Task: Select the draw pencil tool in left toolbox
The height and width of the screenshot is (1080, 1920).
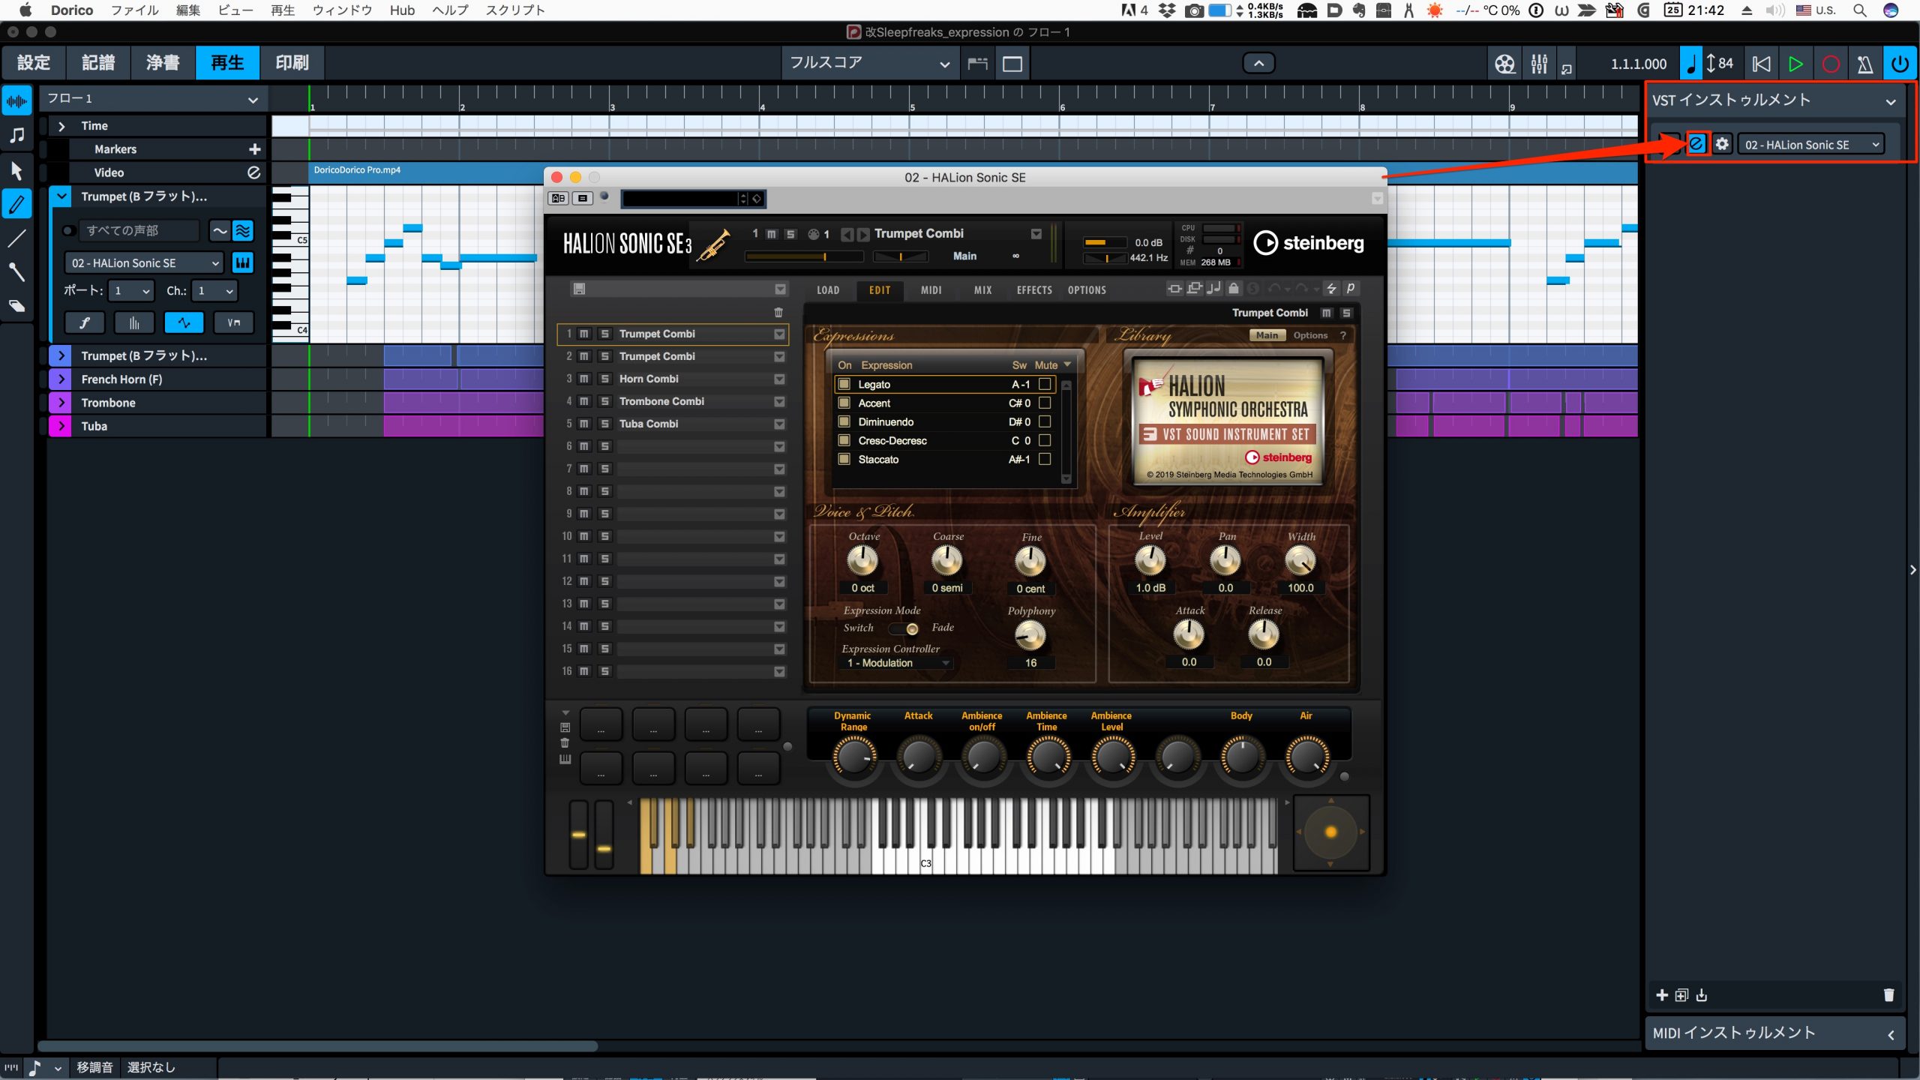Action: coord(16,204)
